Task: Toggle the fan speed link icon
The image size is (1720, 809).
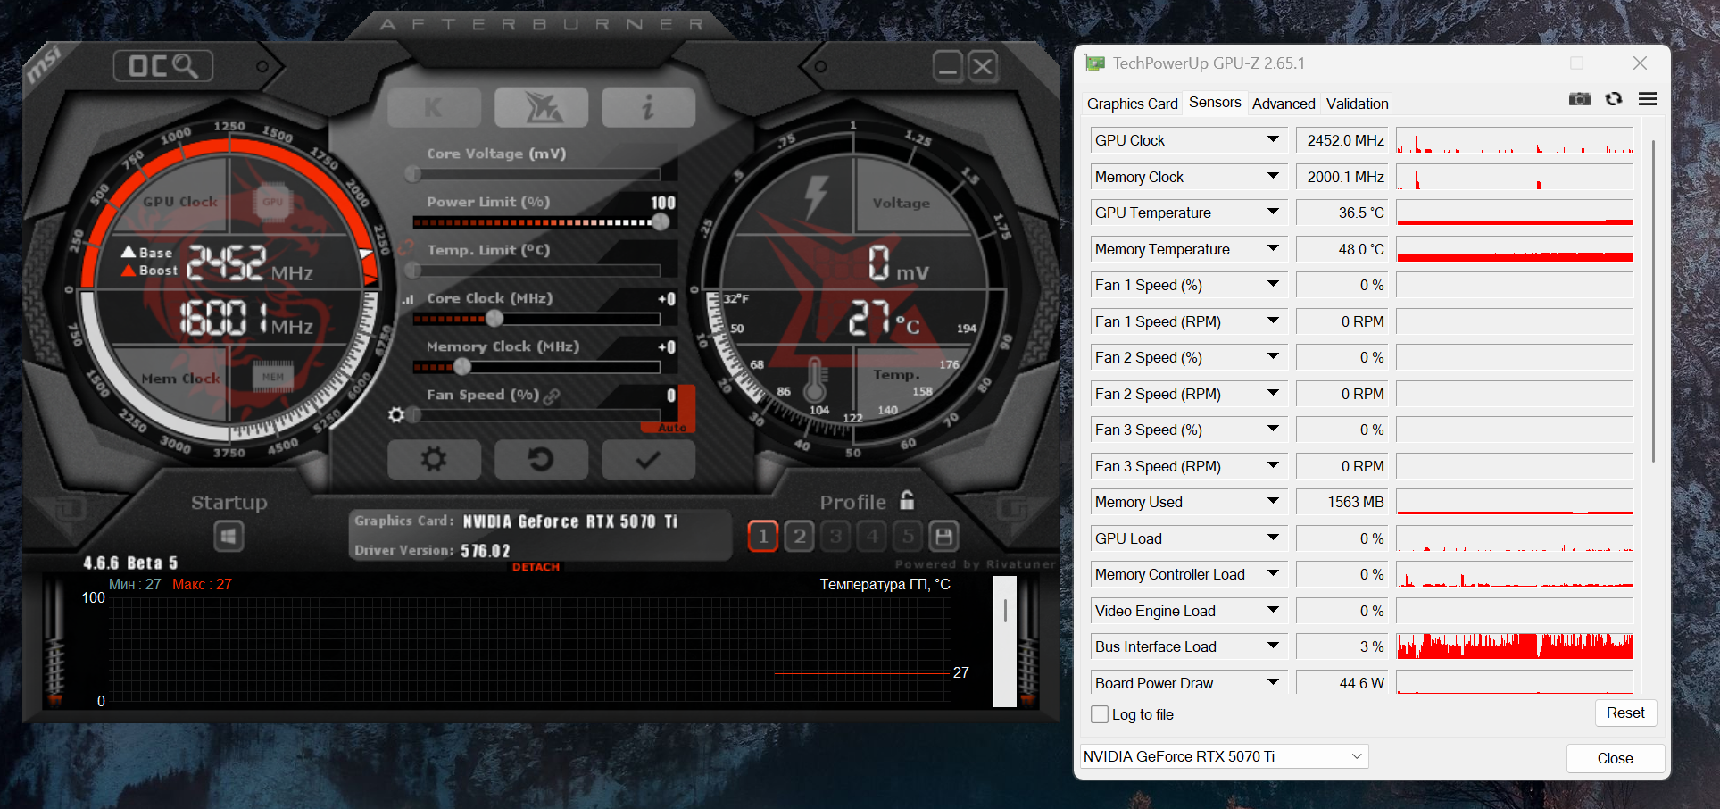Action: coord(553,396)
